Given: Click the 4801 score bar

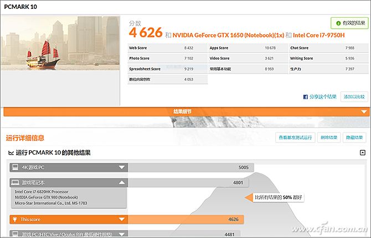Looking at the screenshot, I should pyautogui.click(x=188, y=183).
